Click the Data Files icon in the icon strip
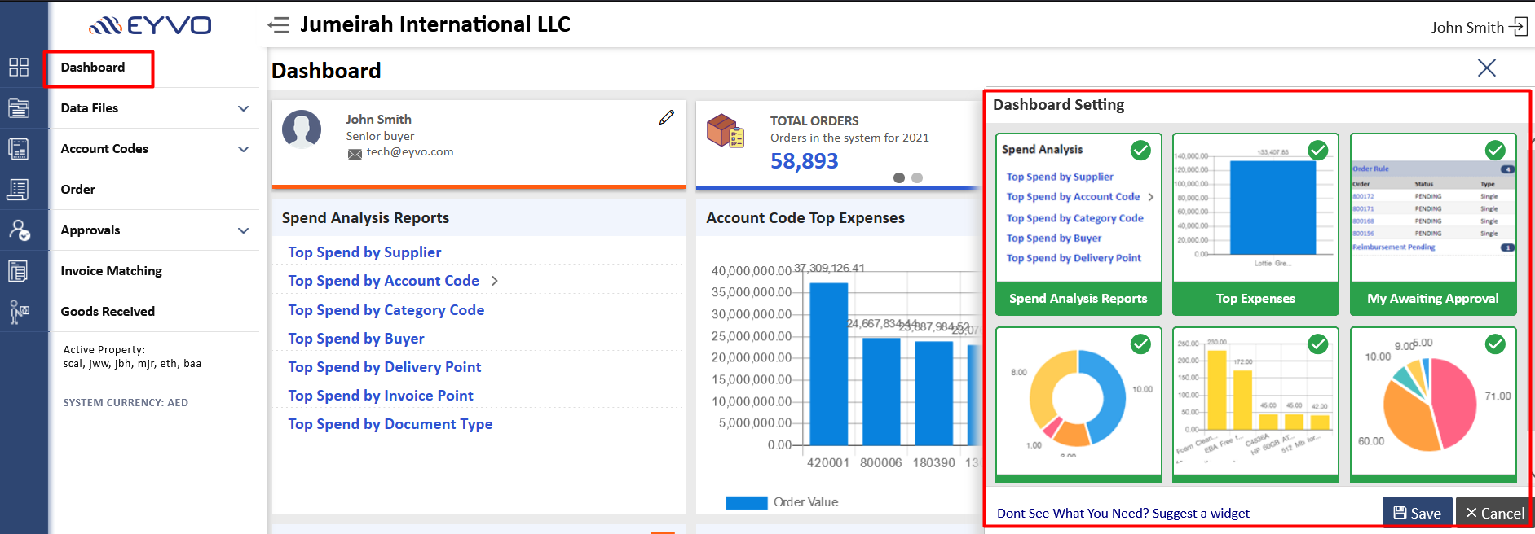 pyautogui.click(x=19, y=107)
